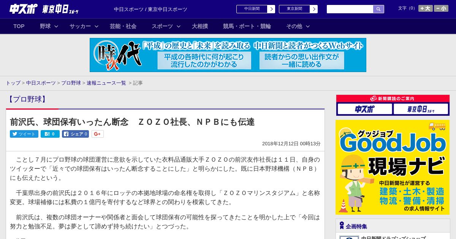The width and height of the screenshot is (456, 239).
Task: Expand the 野球 navigation menu
Action: tap(49, 26)
